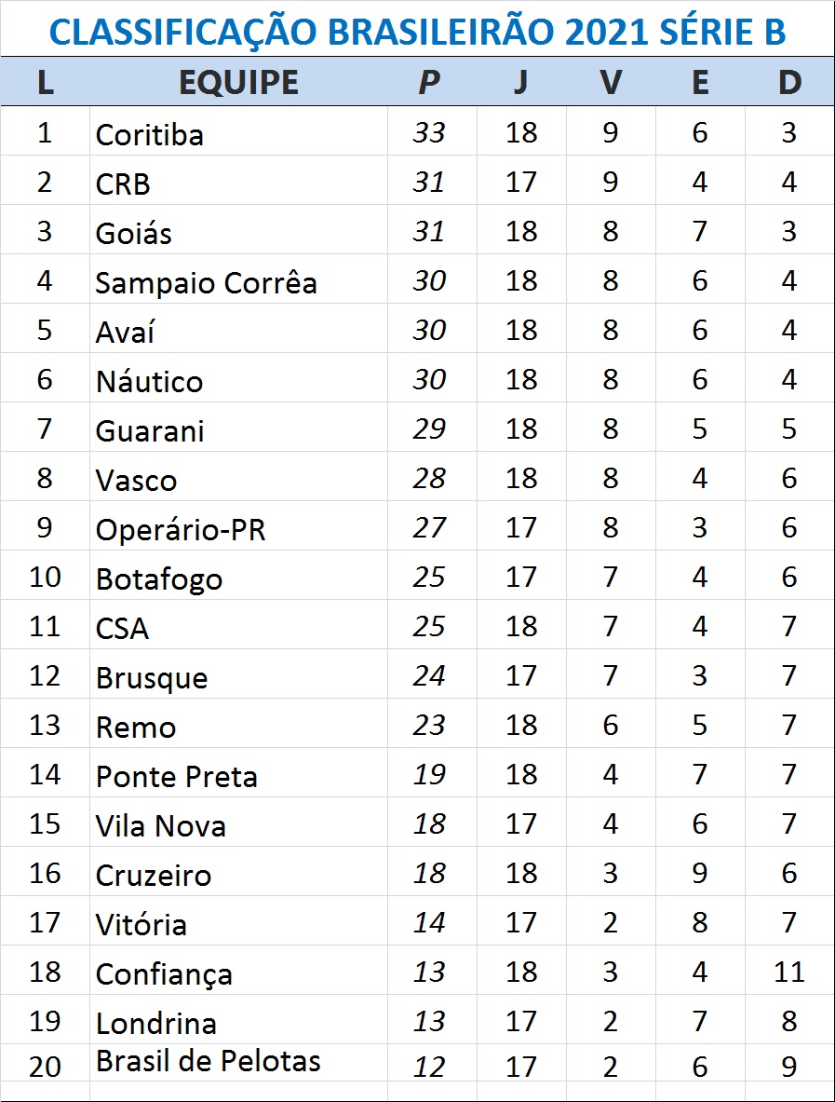
Task: Click the Sampaio Corrêa team name
Action: [x=206, y=283]
